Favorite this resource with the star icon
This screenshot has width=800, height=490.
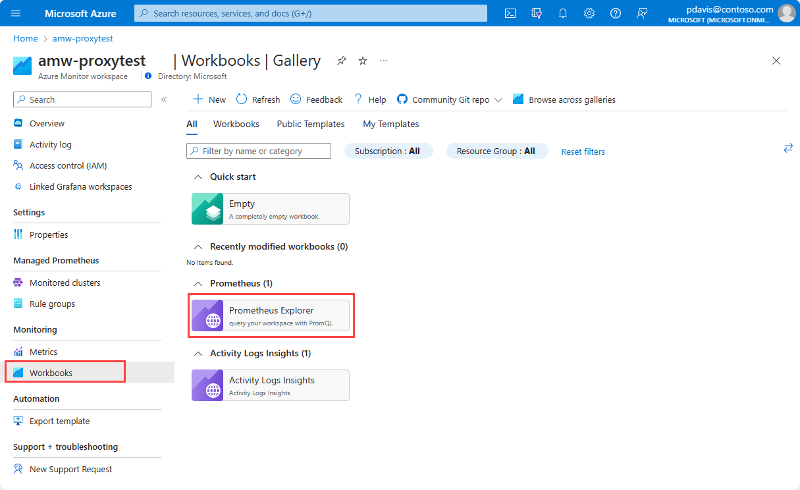click(363, 61)
